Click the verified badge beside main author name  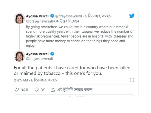(52, 54)
